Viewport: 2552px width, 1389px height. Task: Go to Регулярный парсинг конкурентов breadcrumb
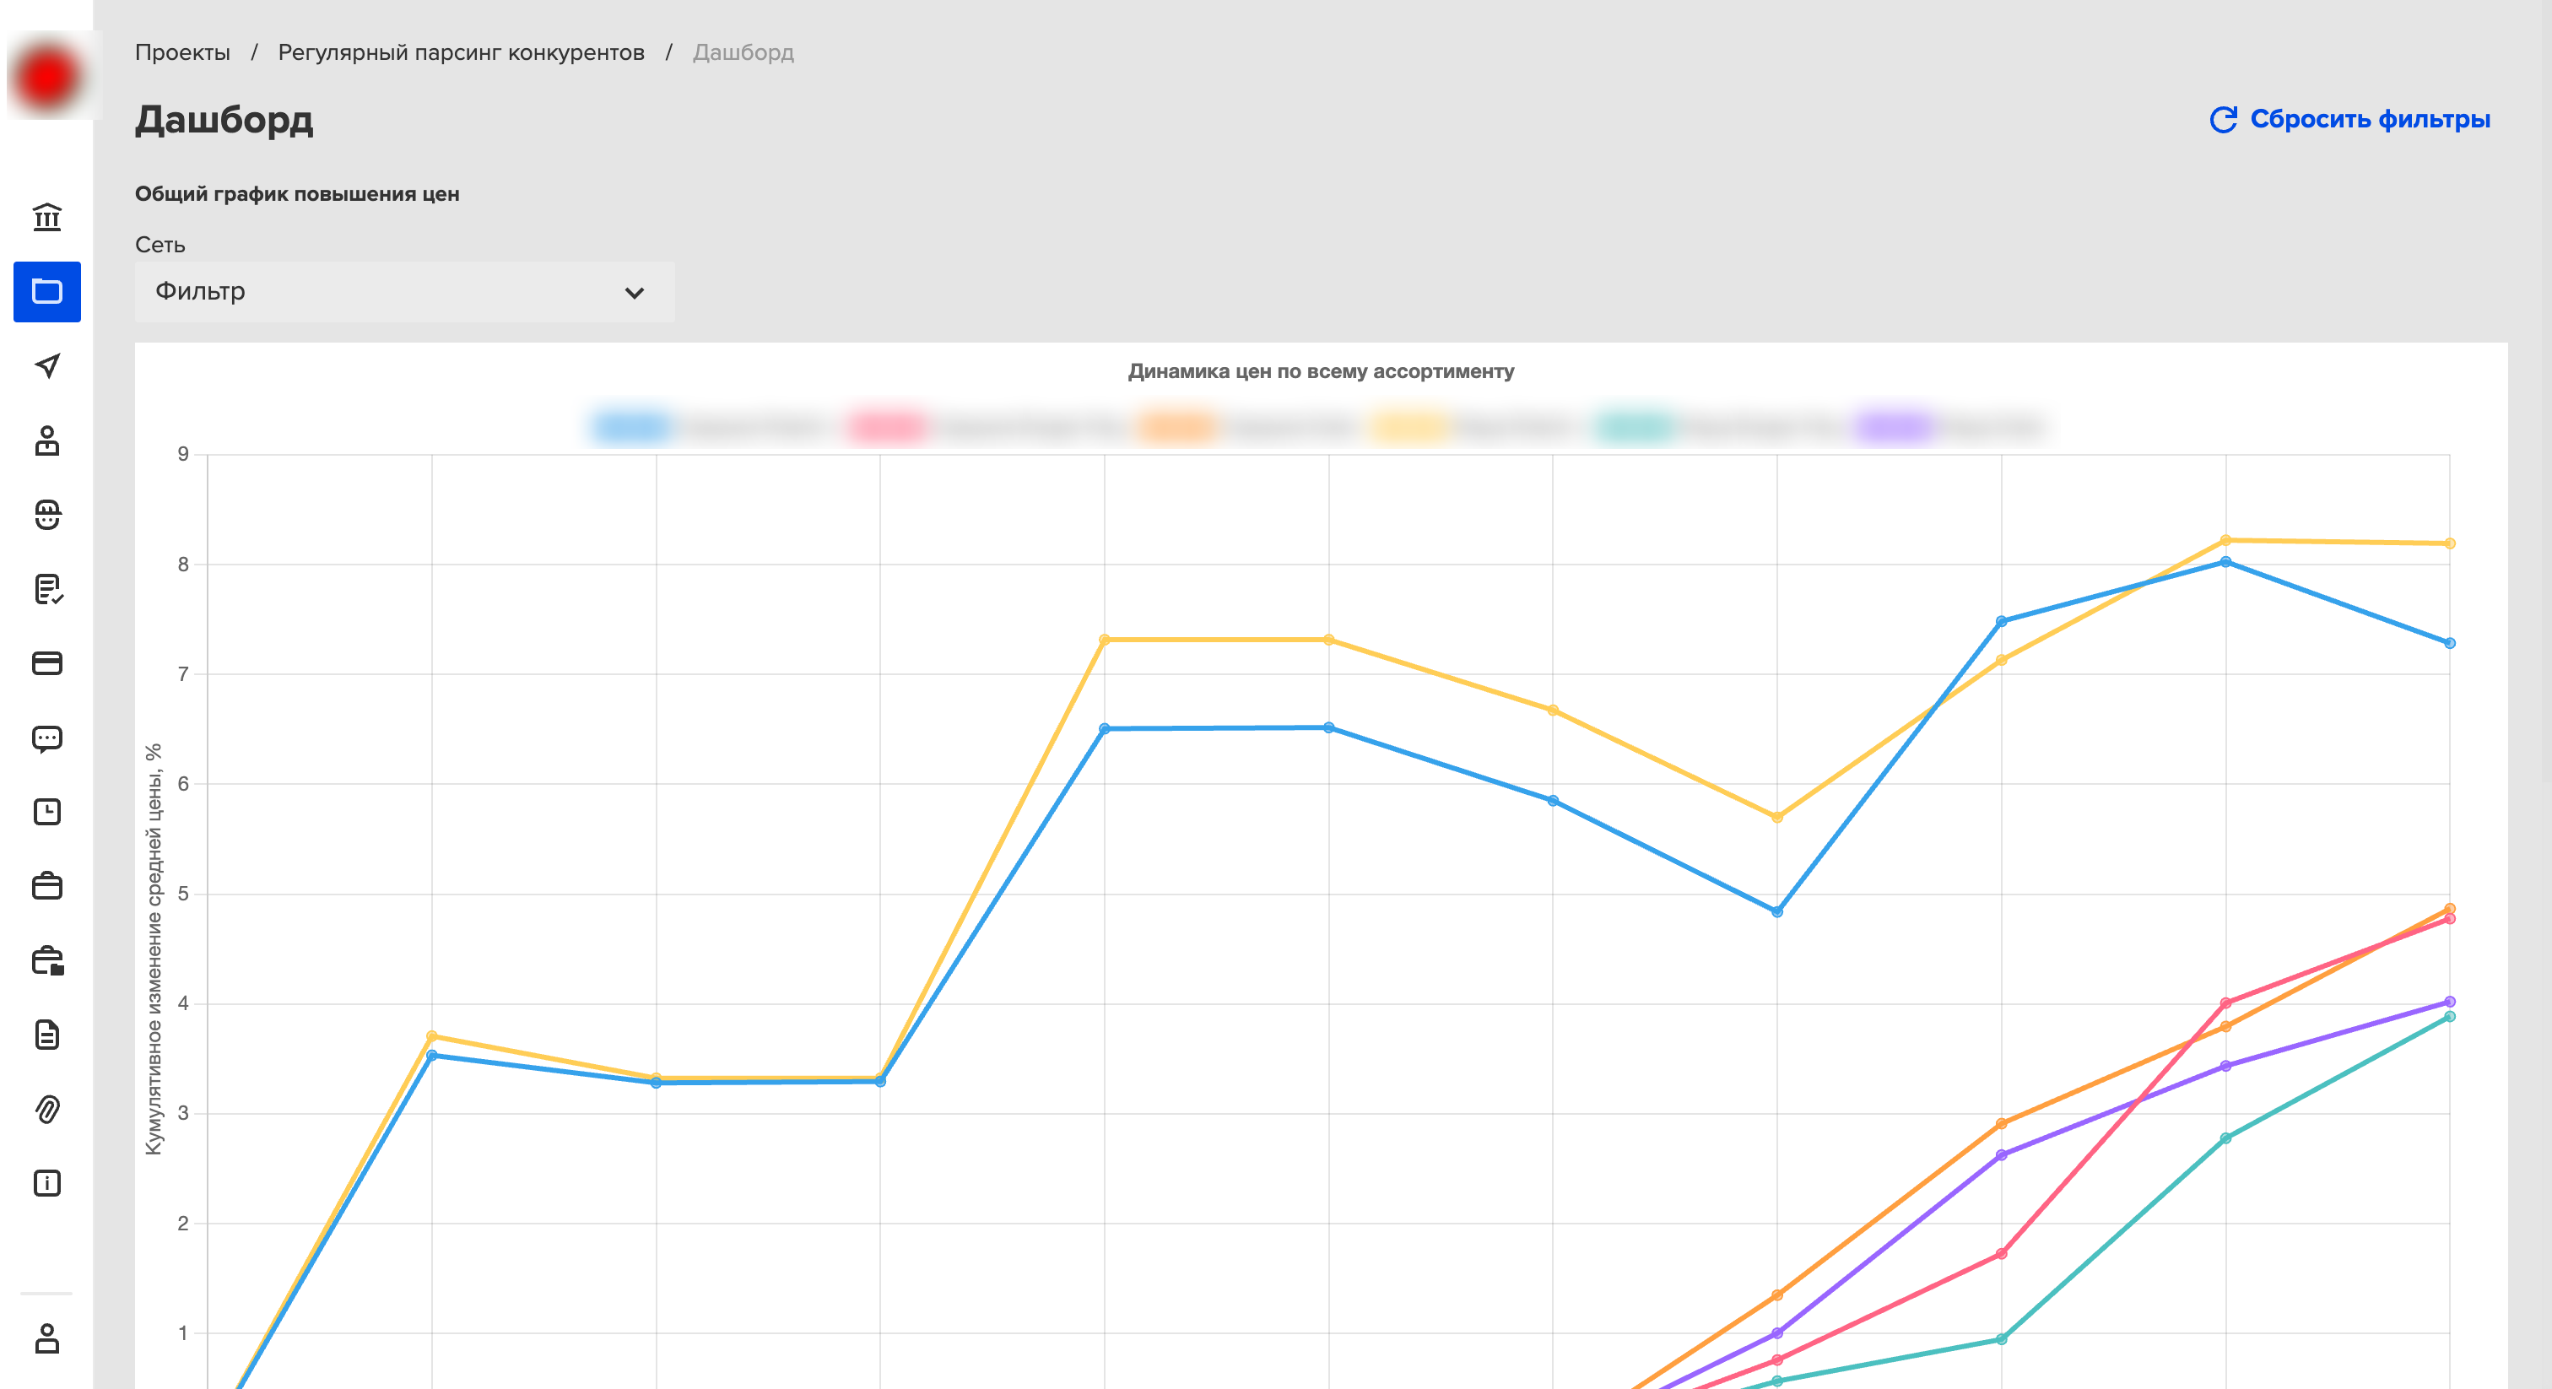[x=461, y=52]
